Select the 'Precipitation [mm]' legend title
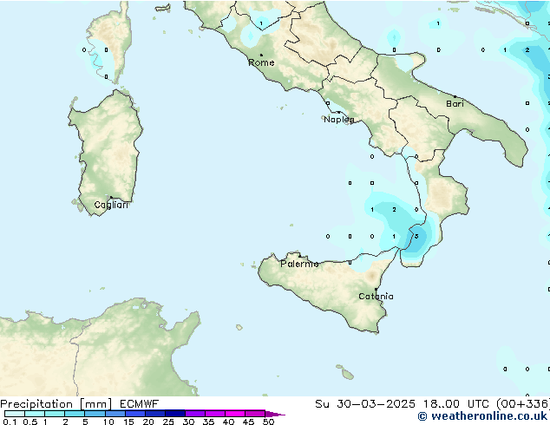 [56, 404]
